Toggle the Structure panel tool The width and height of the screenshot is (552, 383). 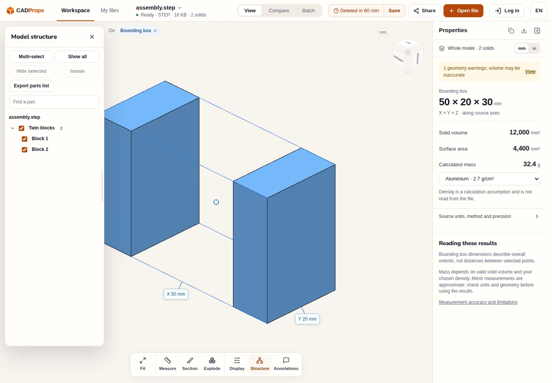point(260,364)
